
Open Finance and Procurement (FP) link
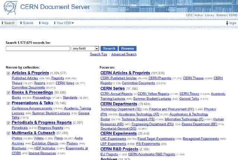pos(171,109)
